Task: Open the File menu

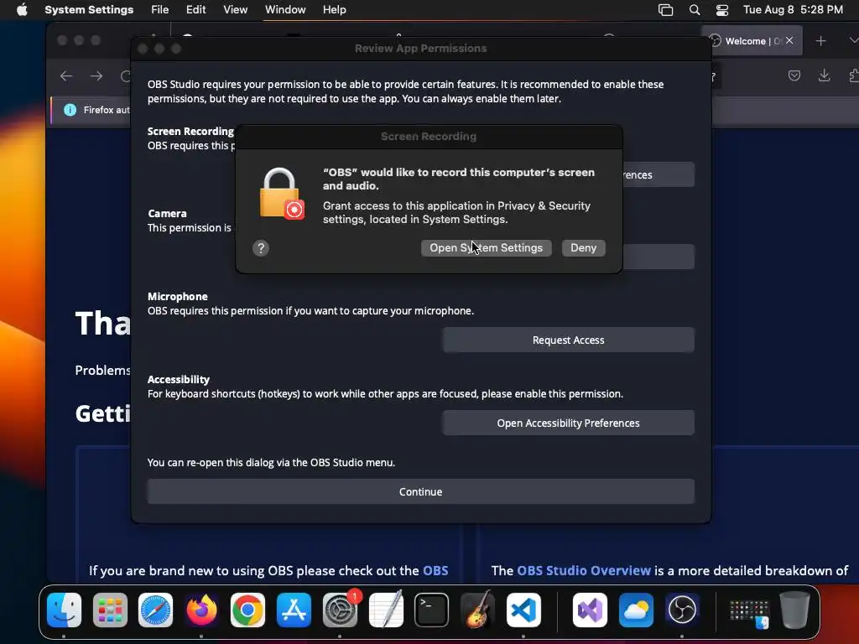Action: click(160, 10)
